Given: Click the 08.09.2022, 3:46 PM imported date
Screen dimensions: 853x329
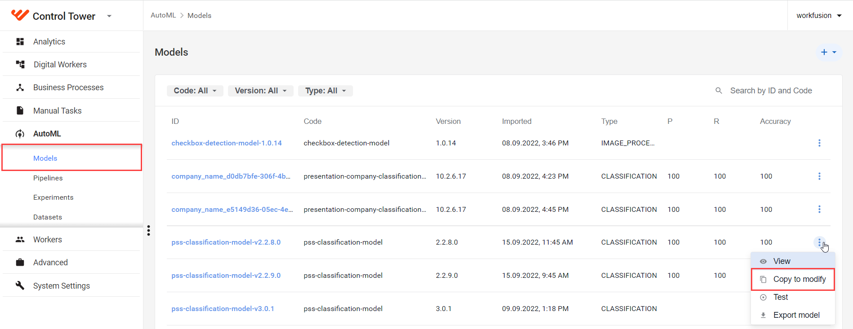Looking at the screenshot, I should pos(535,143).
